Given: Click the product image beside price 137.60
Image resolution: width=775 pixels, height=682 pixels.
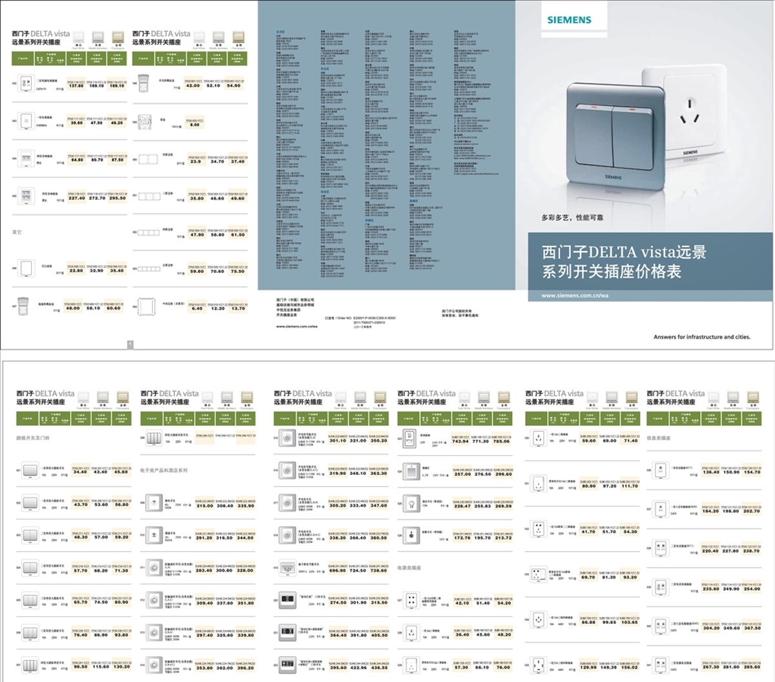Looking at the screenshot, I should (x=26, y=83).
